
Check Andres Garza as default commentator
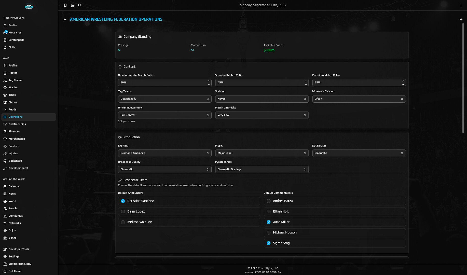(269, 201)
